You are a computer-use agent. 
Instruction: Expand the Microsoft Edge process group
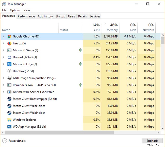click(3, 64)
